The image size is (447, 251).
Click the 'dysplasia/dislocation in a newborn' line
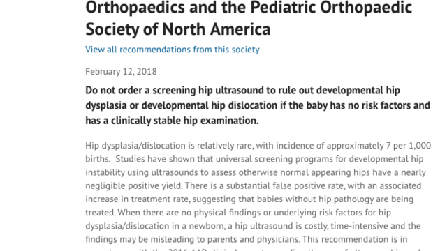point(253,226)
